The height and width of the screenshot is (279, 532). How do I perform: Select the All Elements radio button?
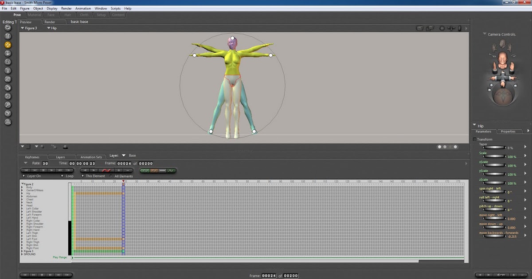pos(111,176)
